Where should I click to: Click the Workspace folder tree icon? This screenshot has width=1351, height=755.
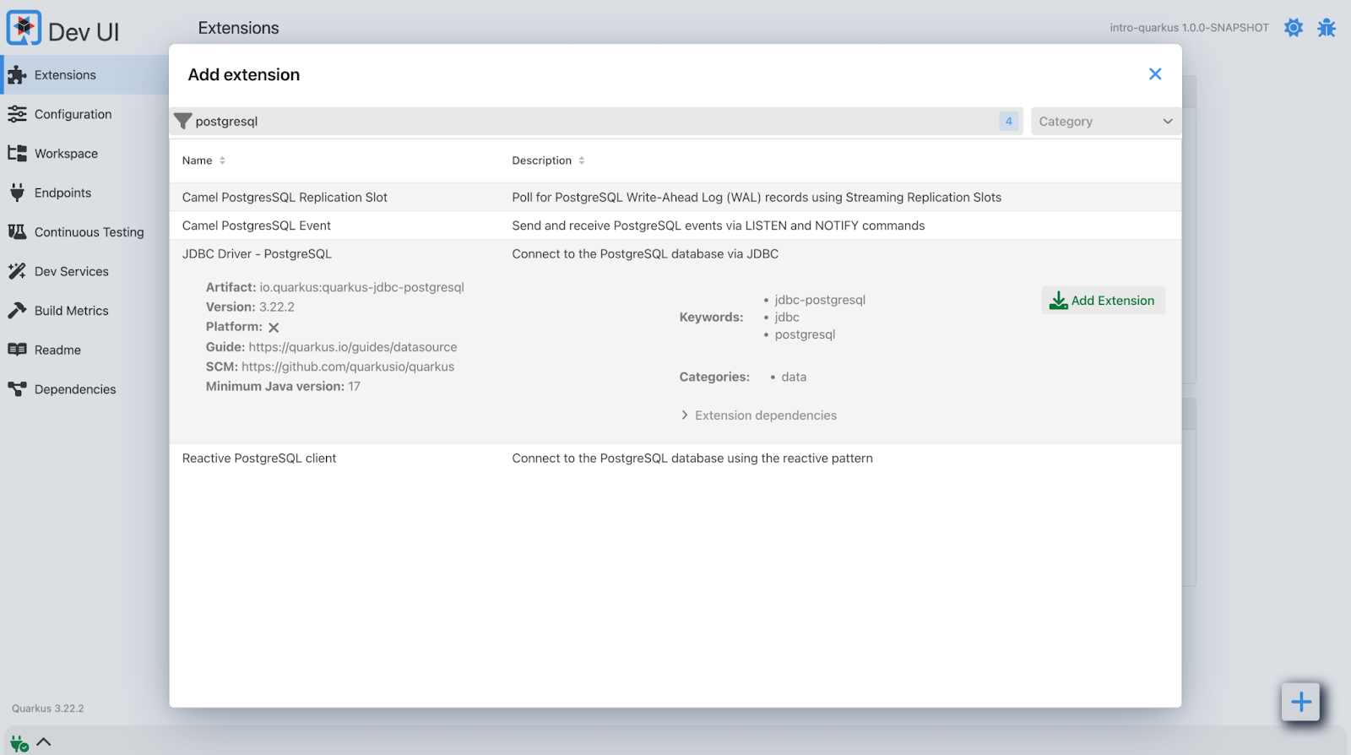pos(17,154)
